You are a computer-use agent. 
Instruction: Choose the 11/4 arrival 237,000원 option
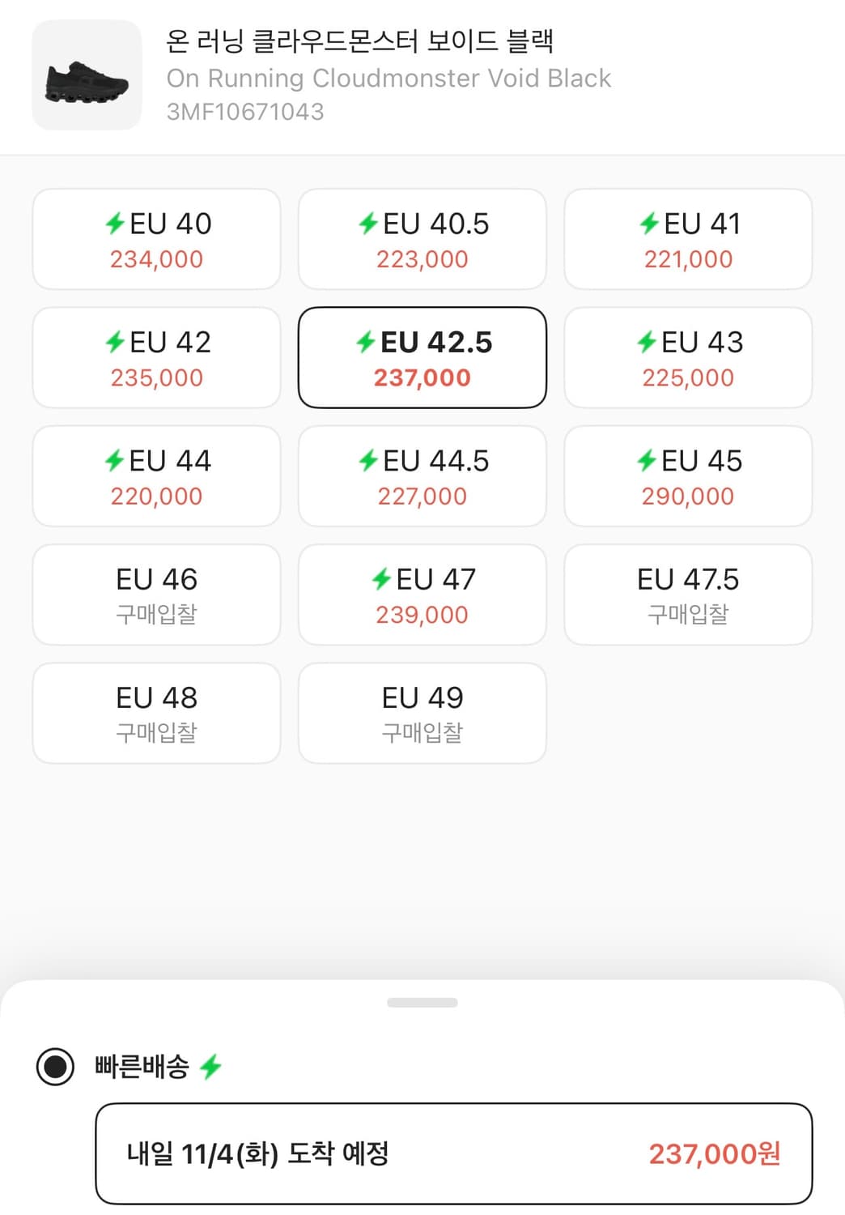point(453,1153)
